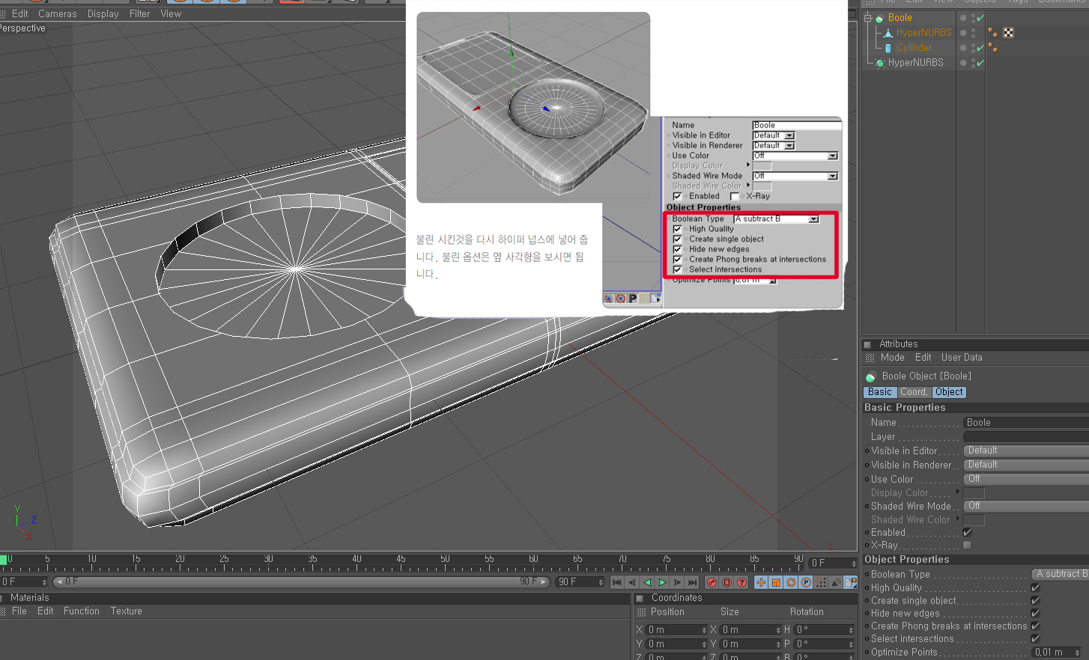Toggle red autokeying icon

pyautogui.click(x=726, y=582)
